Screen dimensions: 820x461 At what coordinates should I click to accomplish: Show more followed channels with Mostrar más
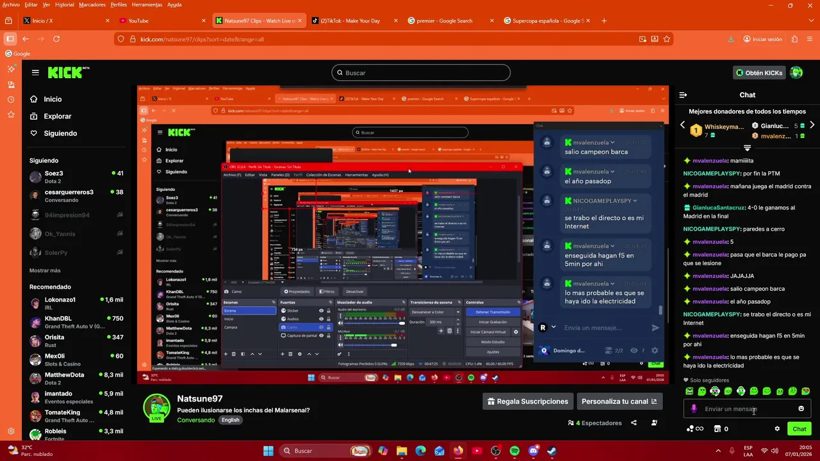tap(45, 270)
